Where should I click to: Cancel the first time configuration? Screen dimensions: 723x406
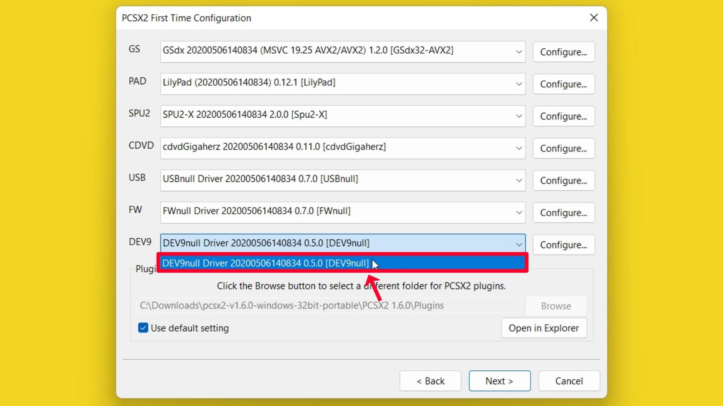(569, 381)
